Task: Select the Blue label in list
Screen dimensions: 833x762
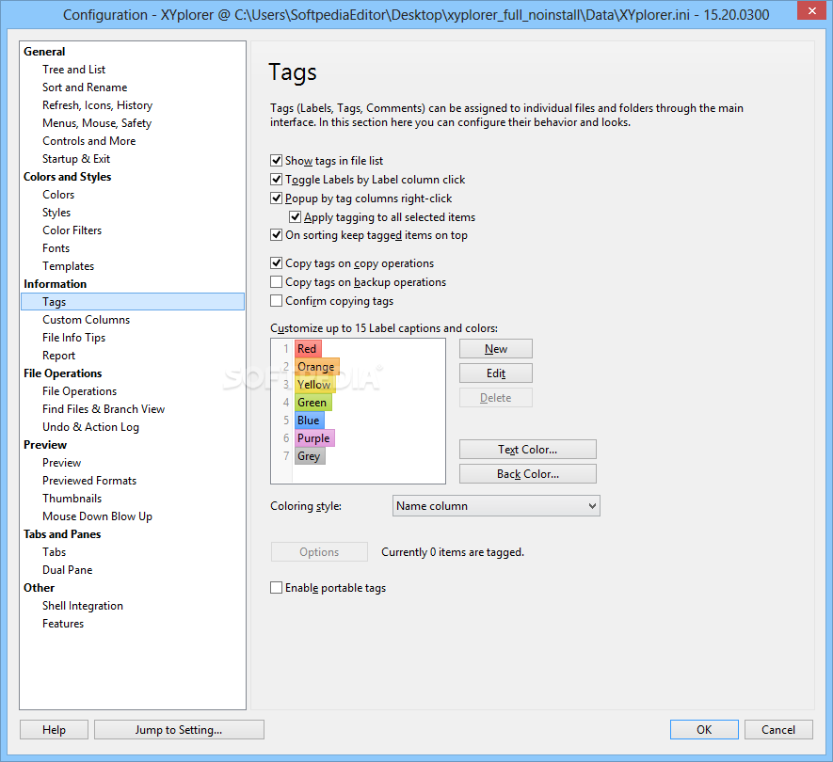Action: [309, 420]
